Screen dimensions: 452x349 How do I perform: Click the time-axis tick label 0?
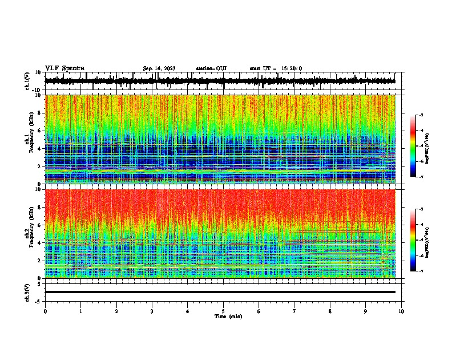pyautogui.click(x=45, y=311)
